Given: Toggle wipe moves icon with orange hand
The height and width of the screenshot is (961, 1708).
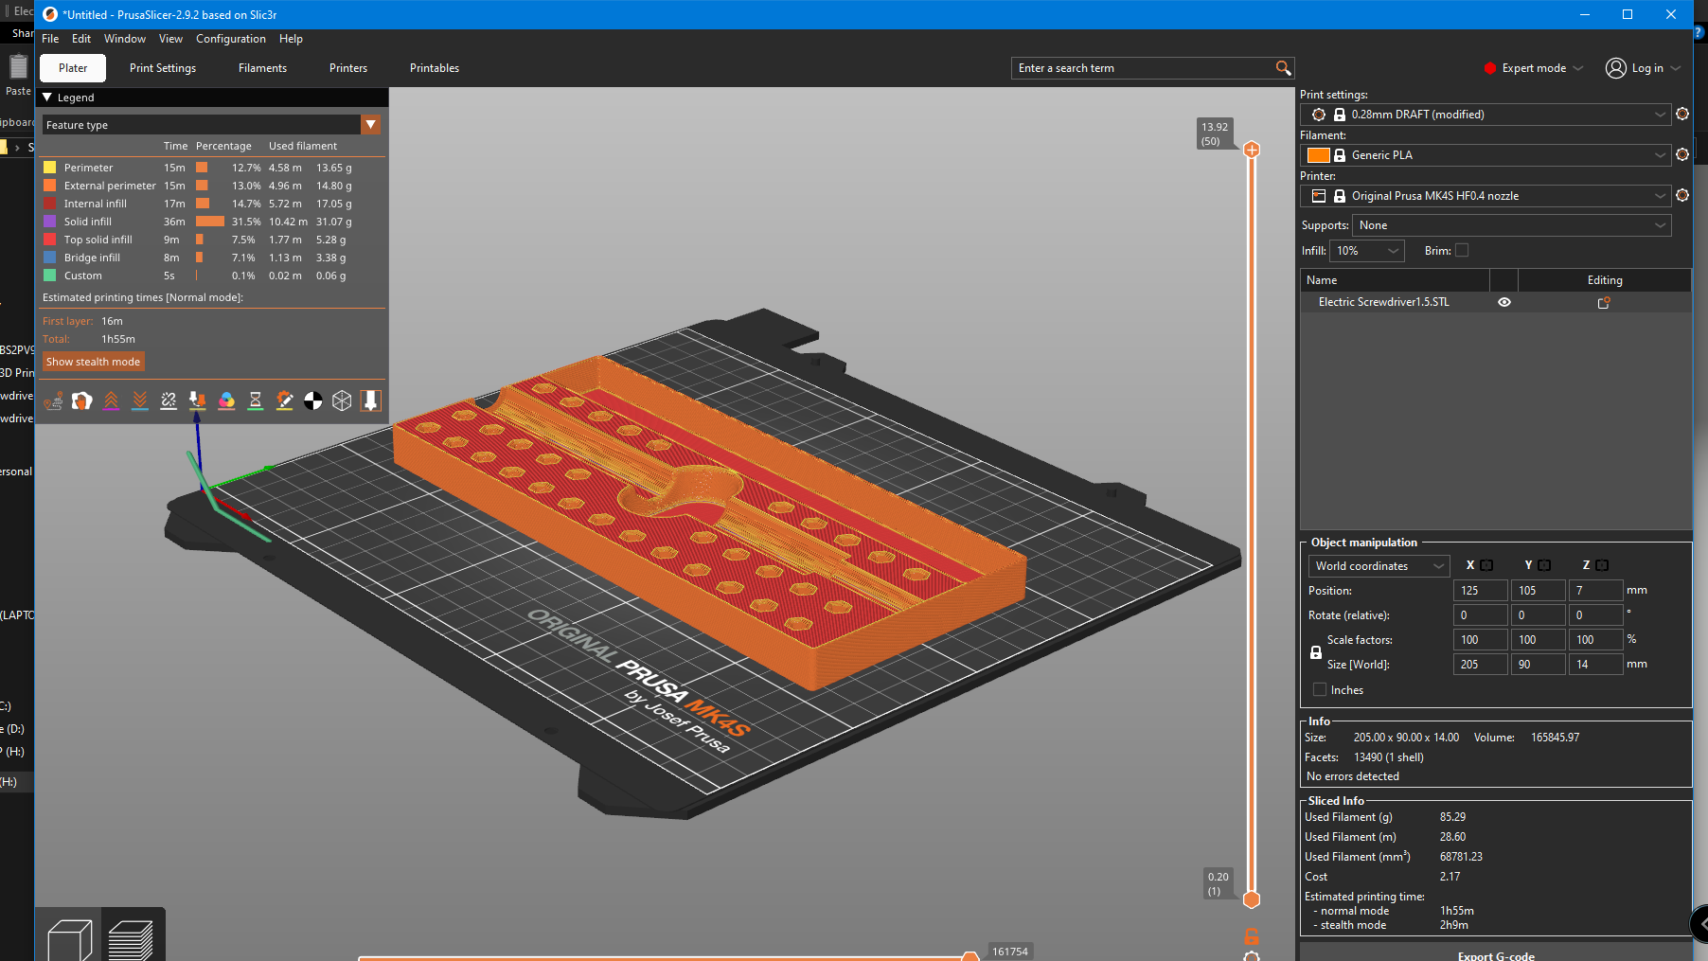Looking at the screenshot, I should (82, 400).
